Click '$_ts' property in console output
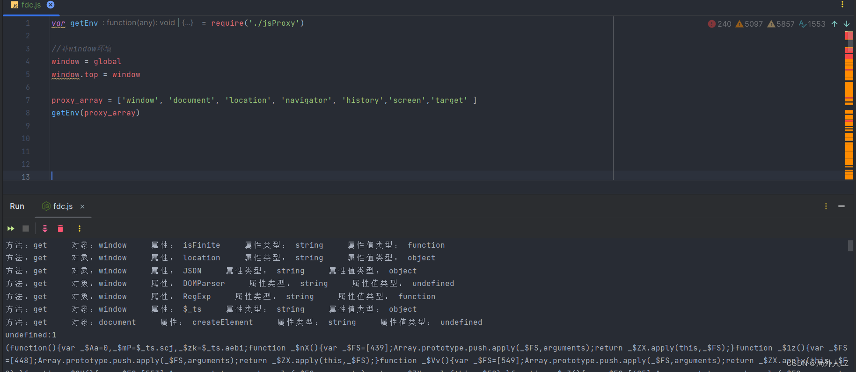Viewport: 856px width, 372px height. click(192, 309)
